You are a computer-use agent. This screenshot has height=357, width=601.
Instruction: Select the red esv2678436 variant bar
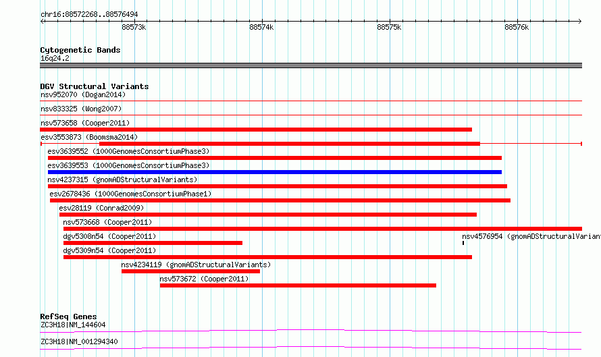click(x=280, y=200)
